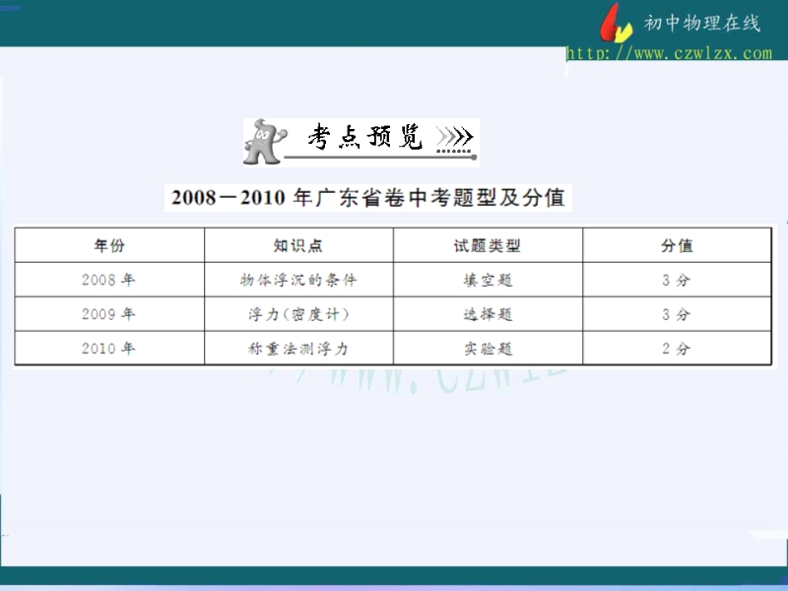Click the 年份 column header
788x591 pixels.
pos(109,245)
